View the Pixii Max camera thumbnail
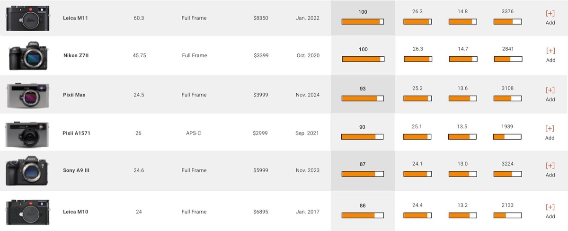 coord(27,95)
